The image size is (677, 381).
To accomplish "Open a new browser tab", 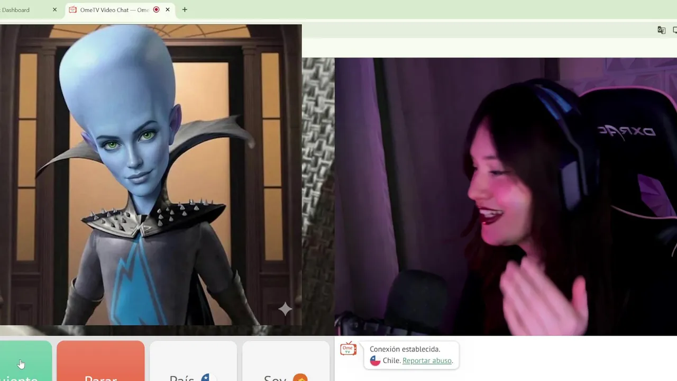I will [x=185, y=10].
